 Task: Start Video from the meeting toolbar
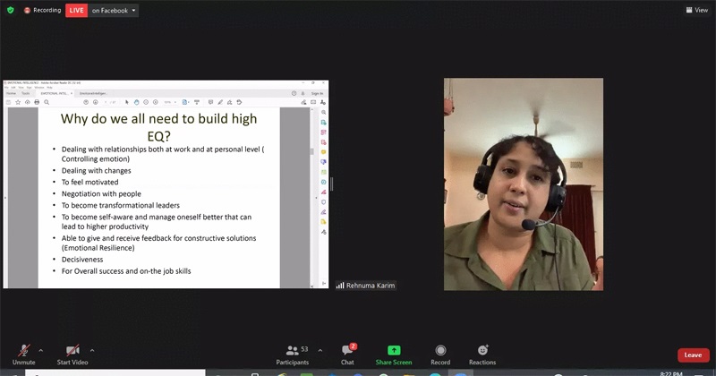pos(72,353)
